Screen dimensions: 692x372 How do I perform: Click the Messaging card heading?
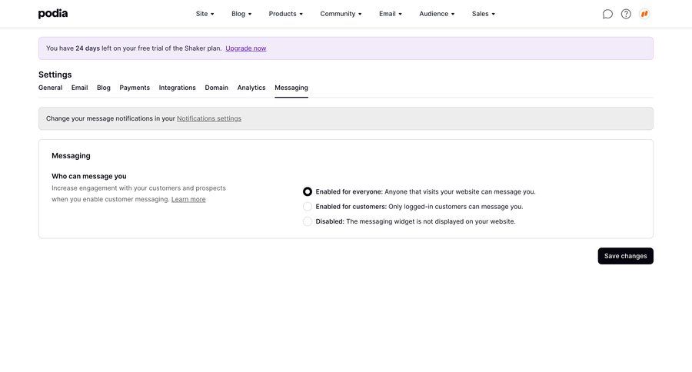click(x=71, y=155)
